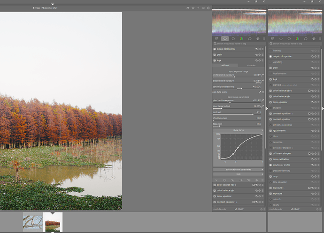Click the auto tune levels picker icon
Viewport: 324px width, 233px height.
click(260, 92)
